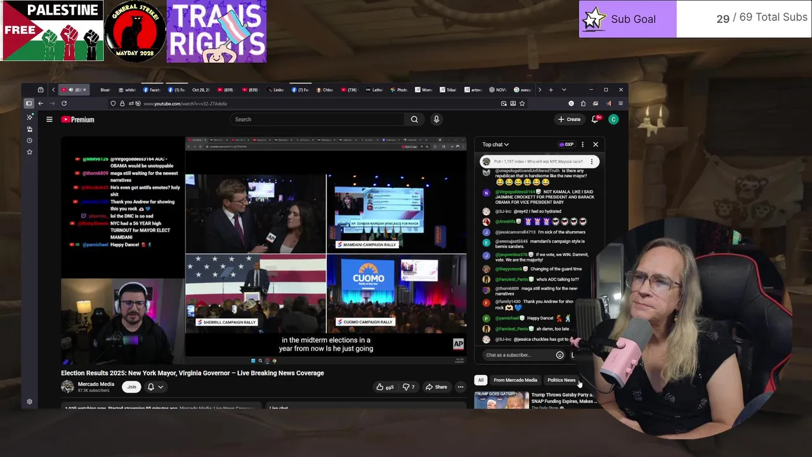
Task: Open Mercado Media channel avatar
Action: (x=67, y=387)
